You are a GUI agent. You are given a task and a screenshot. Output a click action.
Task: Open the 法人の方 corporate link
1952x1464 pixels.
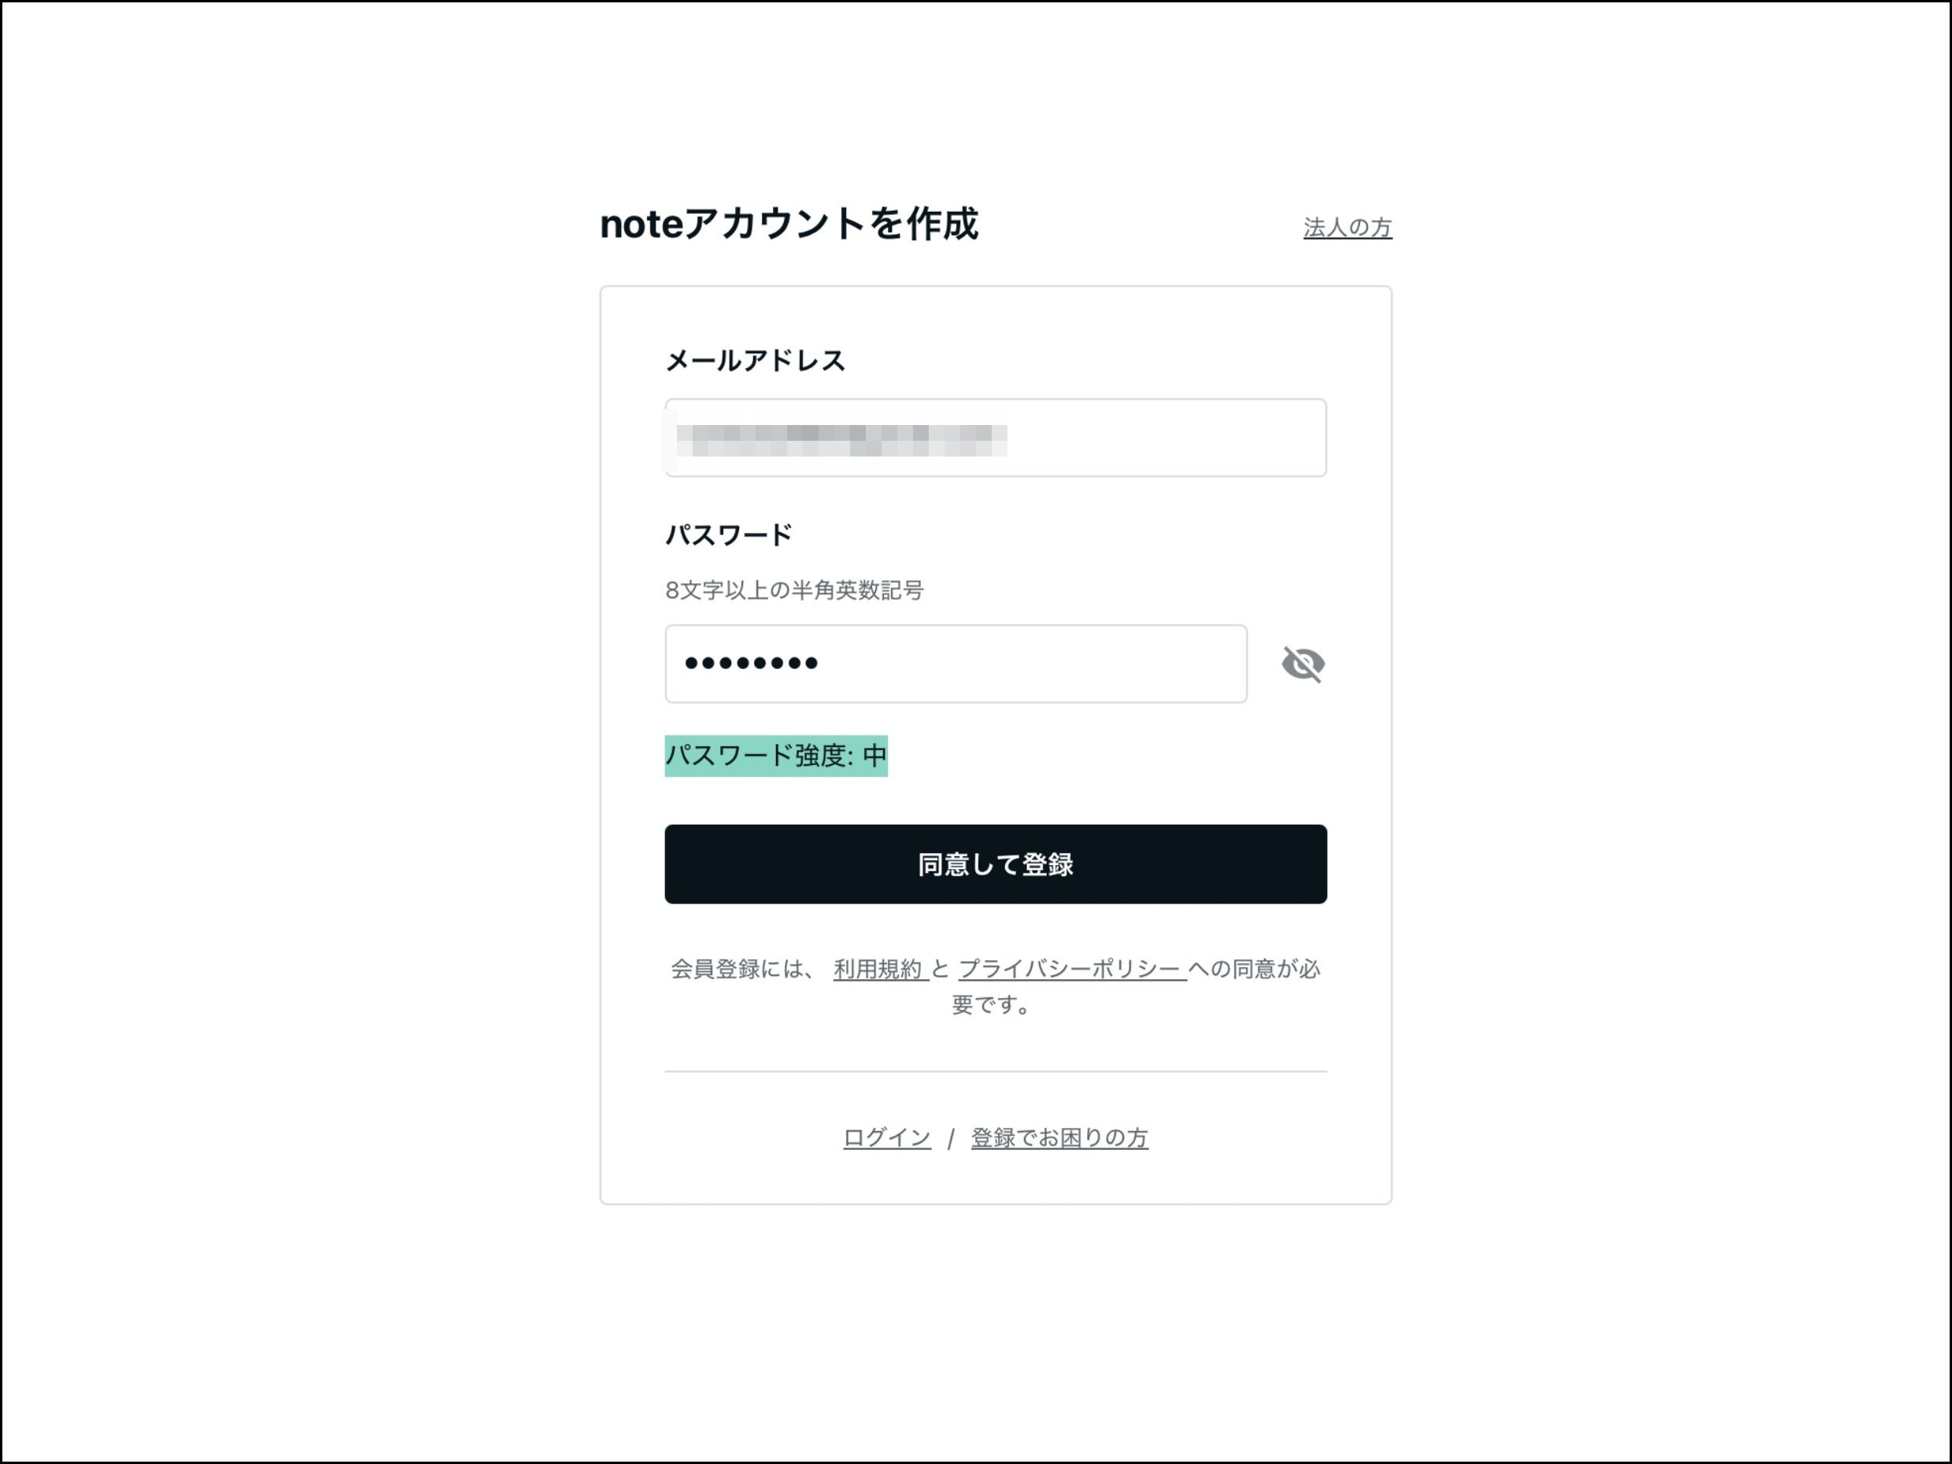[1348, 227]
